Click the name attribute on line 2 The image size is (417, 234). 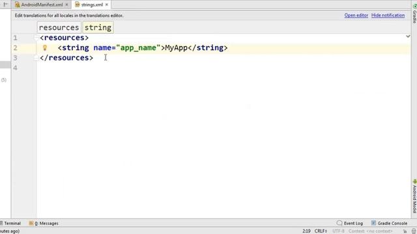coord(102,47)
